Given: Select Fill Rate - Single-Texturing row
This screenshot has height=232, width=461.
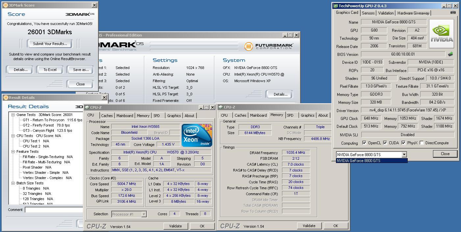Looking at the screenshot, I should tap(48, 157).
